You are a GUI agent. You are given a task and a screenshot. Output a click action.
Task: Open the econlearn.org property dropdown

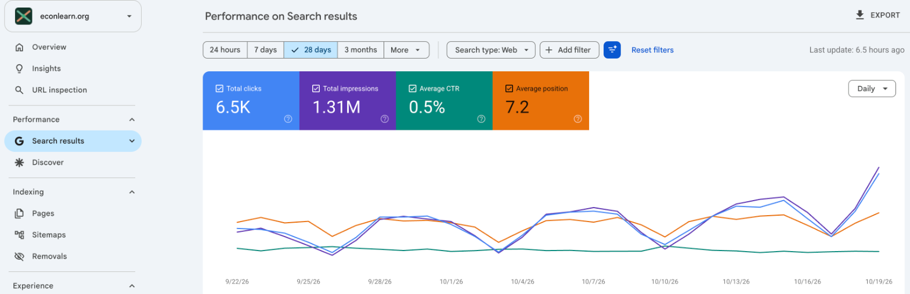pos(73,16)
